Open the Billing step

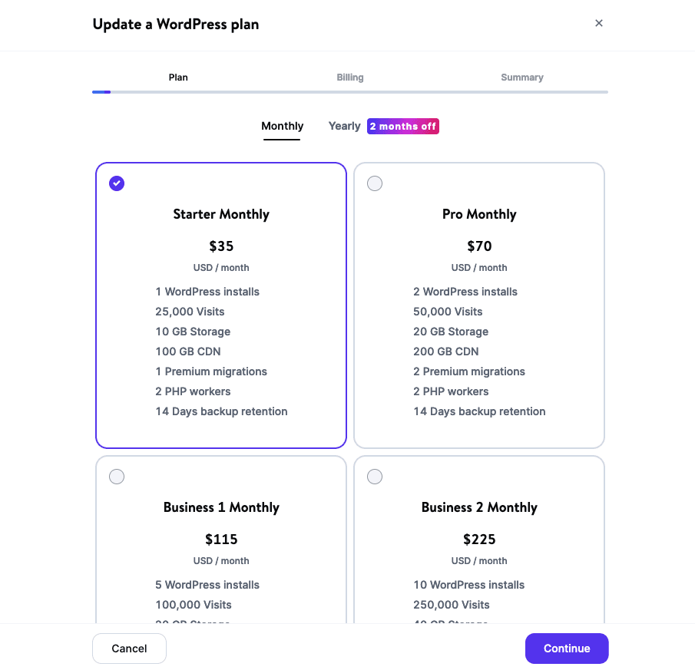pyautogui.click(x=350, y=78)
